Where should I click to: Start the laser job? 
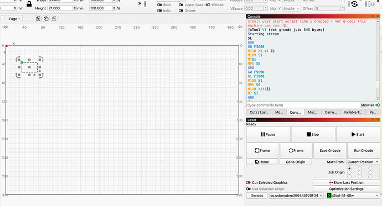click(358, 134)
